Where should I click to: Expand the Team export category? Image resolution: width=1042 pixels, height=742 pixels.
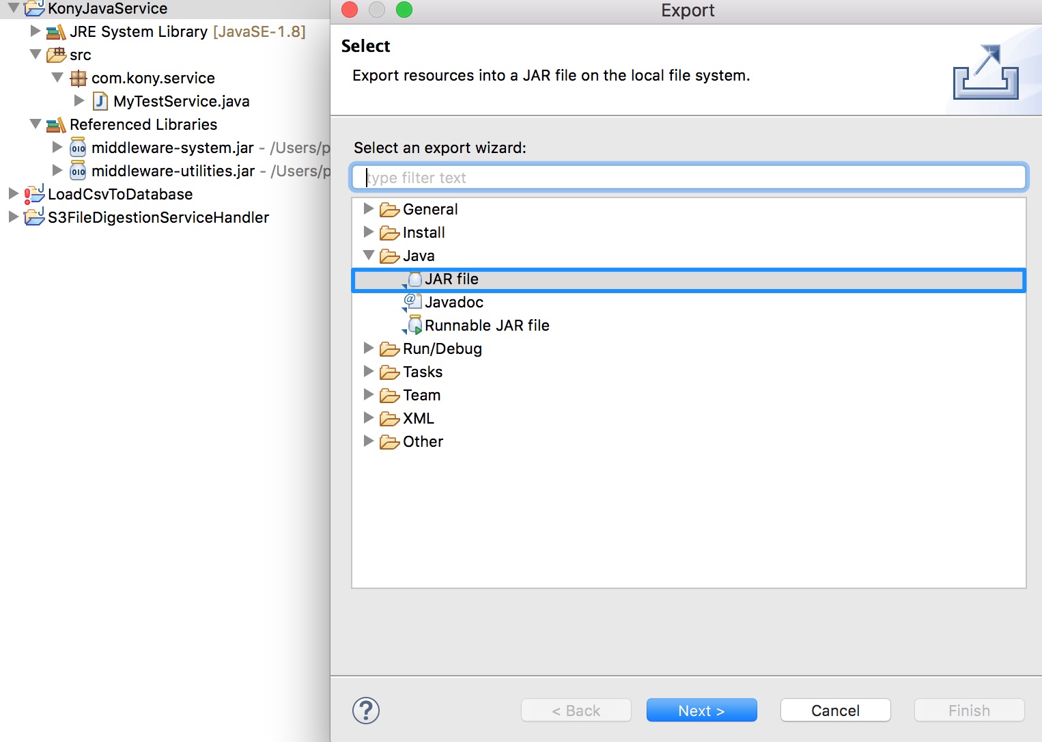pos(369,395)
